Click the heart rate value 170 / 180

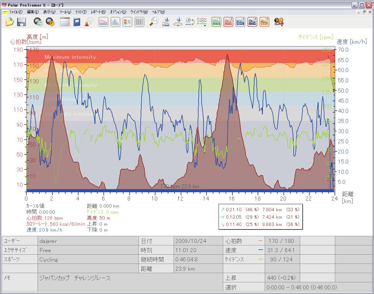click(282, 241)
